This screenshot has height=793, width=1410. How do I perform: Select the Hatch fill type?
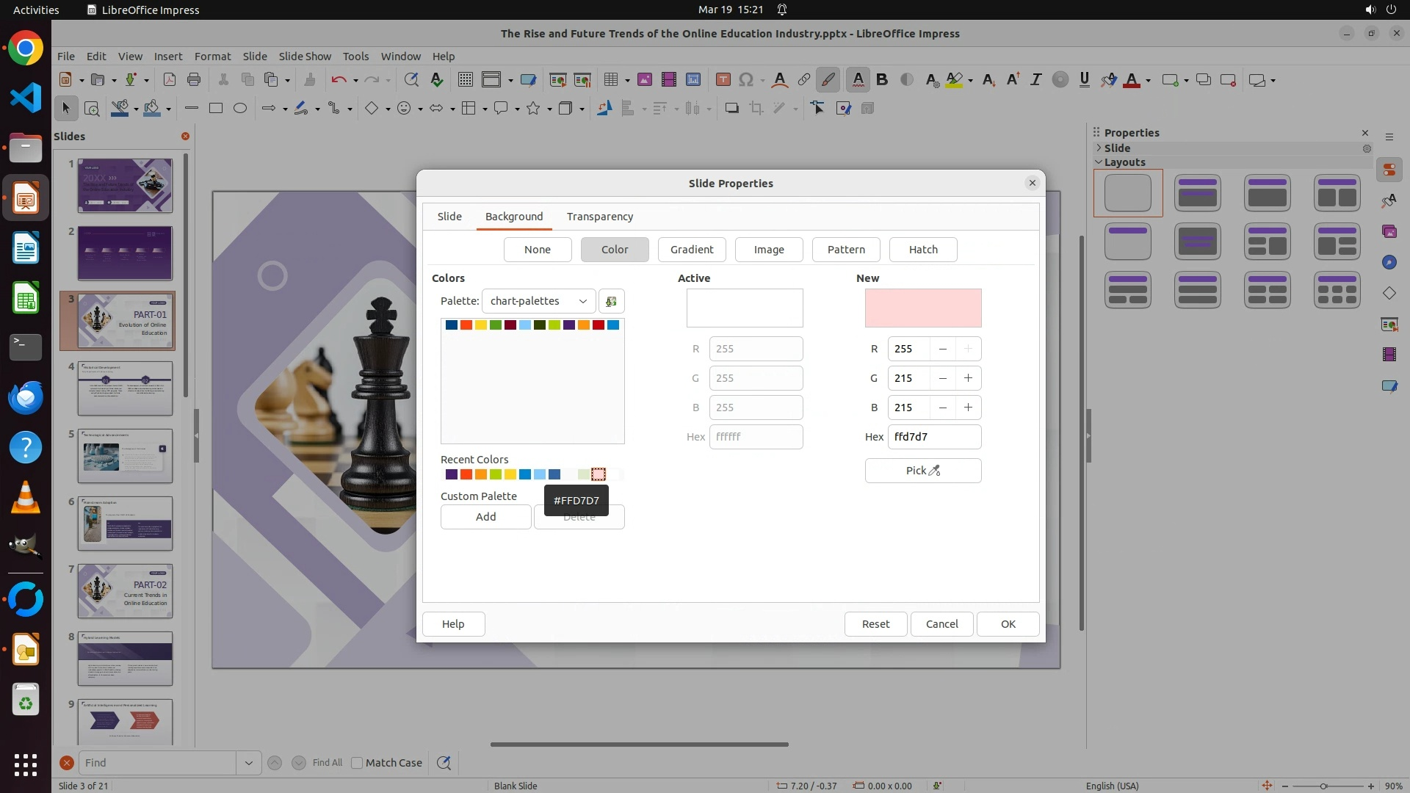[922, 250]
